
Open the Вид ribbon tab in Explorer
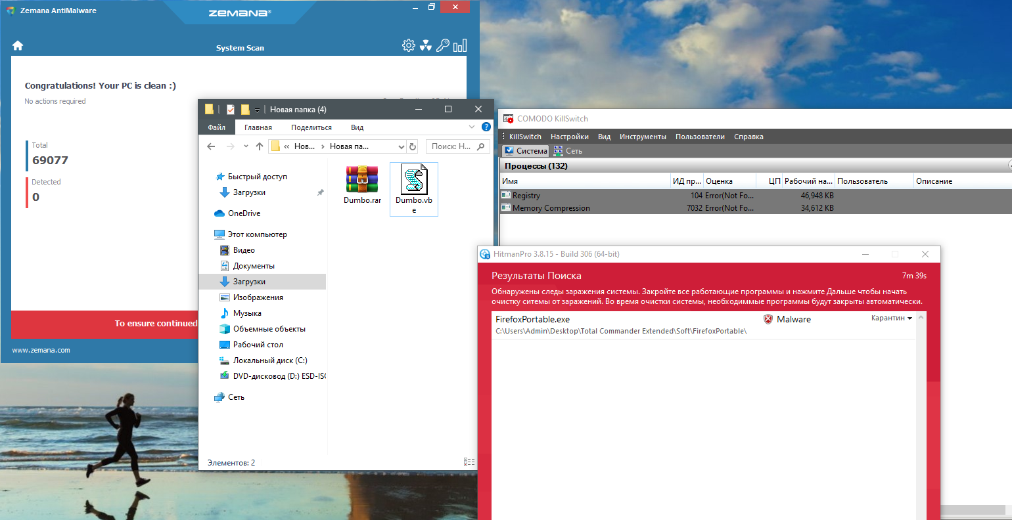click(x=357, y=127)
